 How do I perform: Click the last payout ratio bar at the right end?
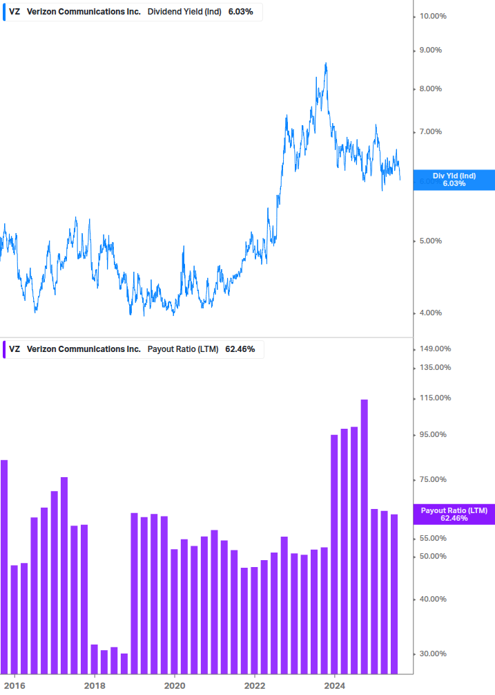point(394,594)
